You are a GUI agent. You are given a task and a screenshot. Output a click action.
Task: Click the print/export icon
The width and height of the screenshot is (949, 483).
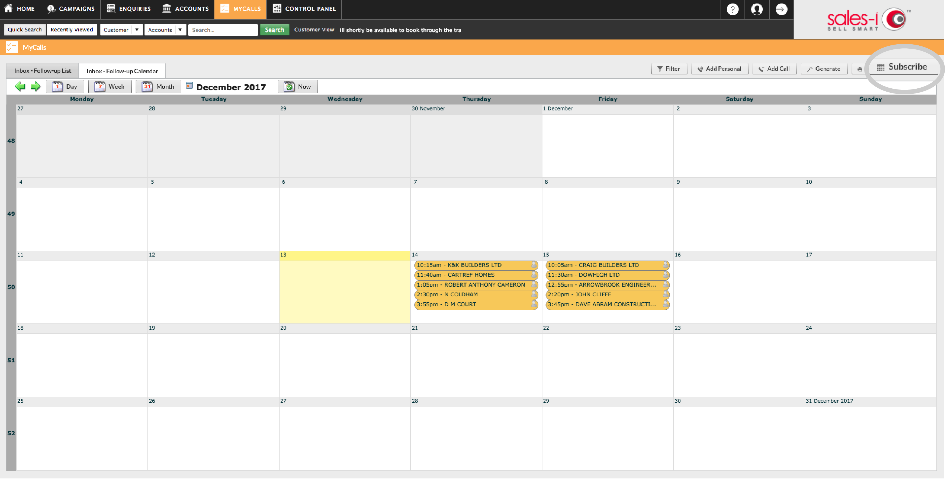[860, 69]
